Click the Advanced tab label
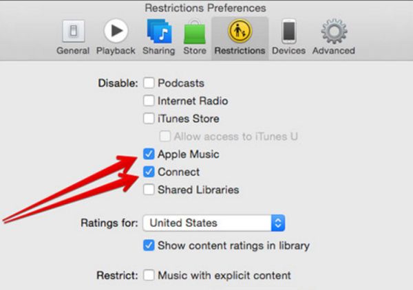413x290 pixels. (334, 50)
